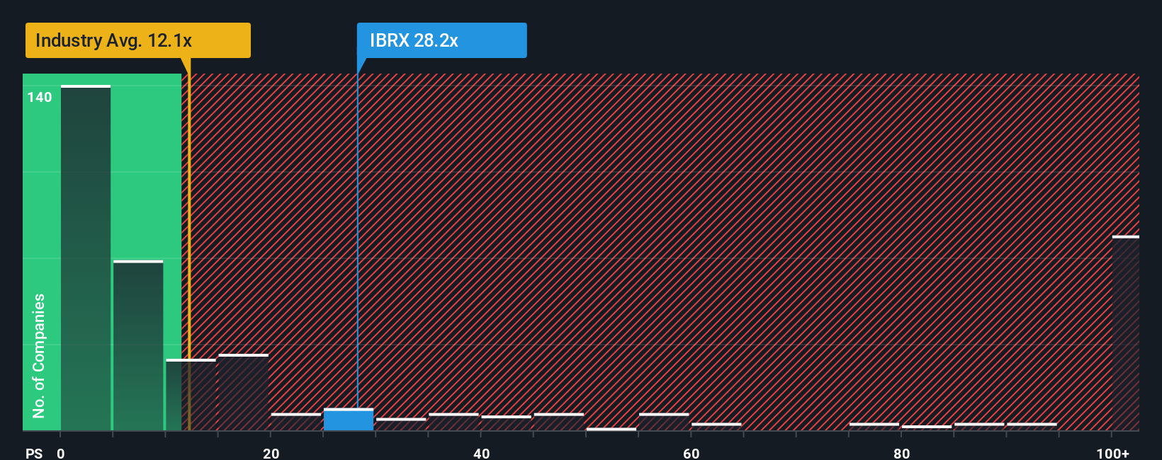1162x460 pixels.
Task: Click the No. of Companies axis title
Action: pyautogui.click(x=39, y=356)
